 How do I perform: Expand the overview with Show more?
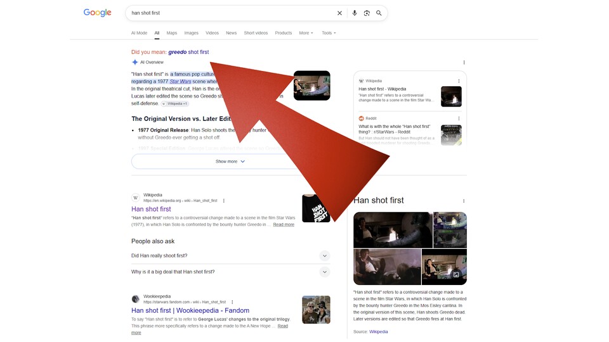(230, 161)
